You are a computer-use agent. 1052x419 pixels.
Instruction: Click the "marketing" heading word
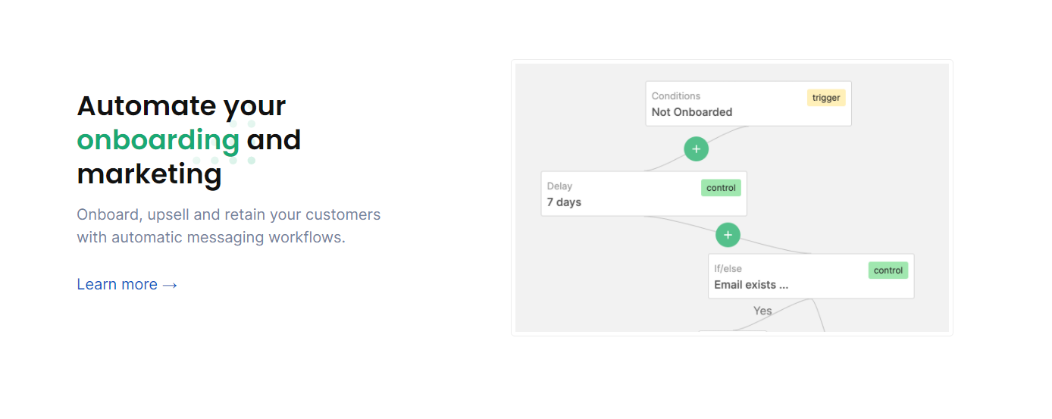tap(149, 174)
